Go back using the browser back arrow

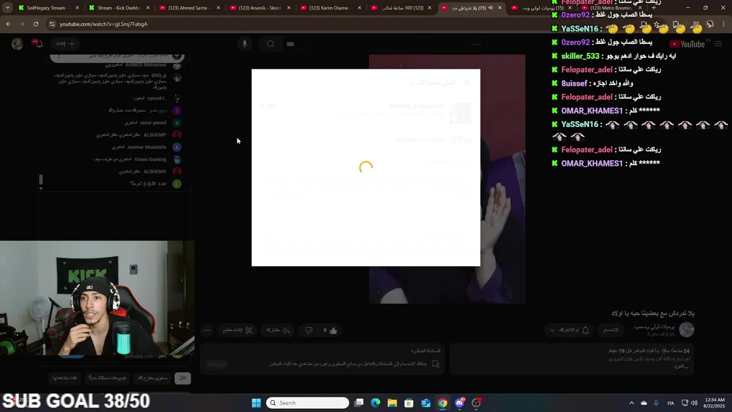[x=8, y=24]
